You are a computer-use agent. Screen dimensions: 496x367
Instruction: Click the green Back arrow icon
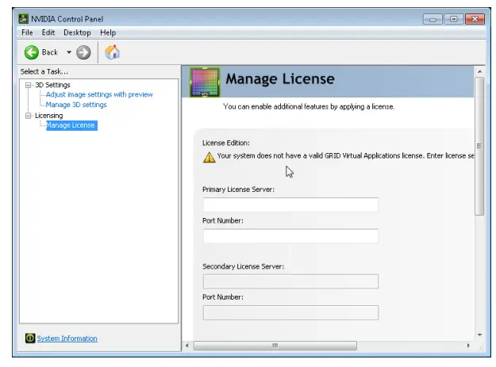(x=31, y=52)
